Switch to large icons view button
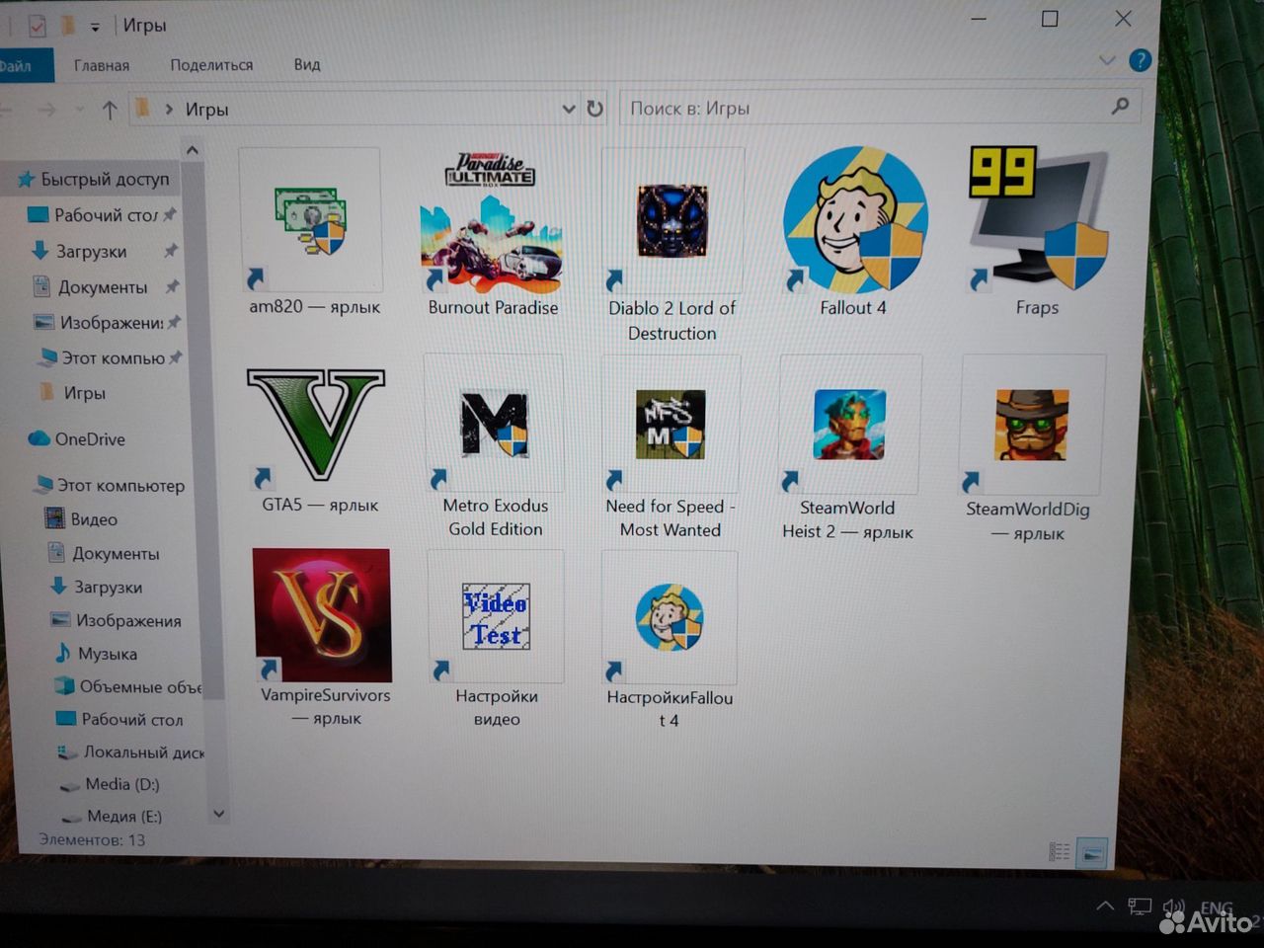Image resolution: width=1264 pixels, height=948 pixels. [1092, 853]
